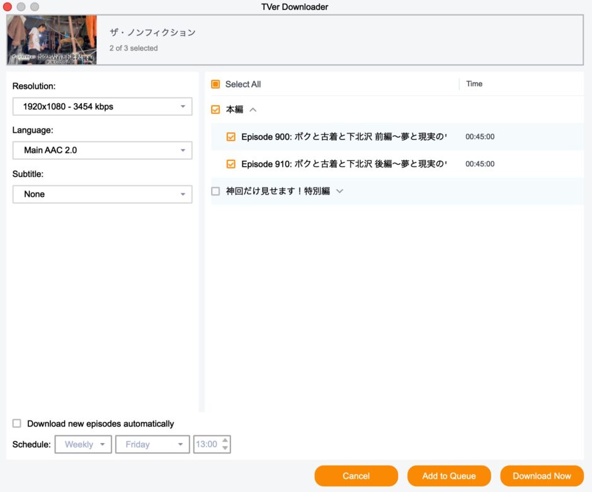
Task: Click the Add to Queue button
Action: coord(448,476)
